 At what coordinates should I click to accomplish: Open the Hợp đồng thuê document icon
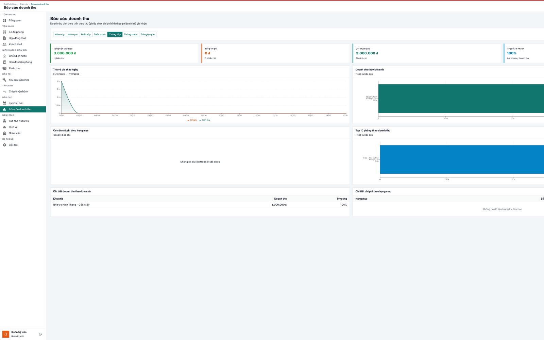point(4,38)
